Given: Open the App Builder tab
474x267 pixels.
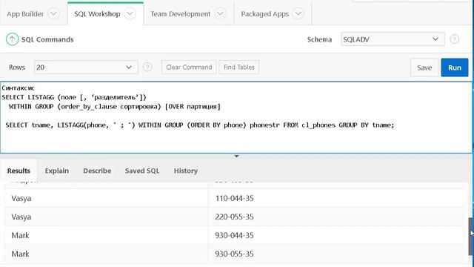Looking at the screenshot, I should click(25, 14).
